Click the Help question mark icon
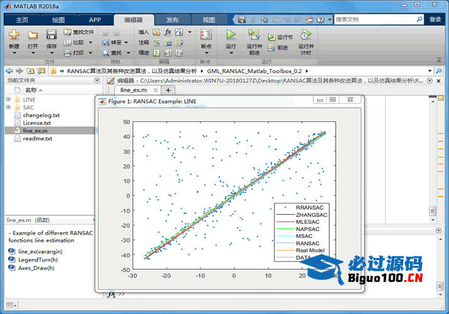The image size is (449, 314). 321,19
